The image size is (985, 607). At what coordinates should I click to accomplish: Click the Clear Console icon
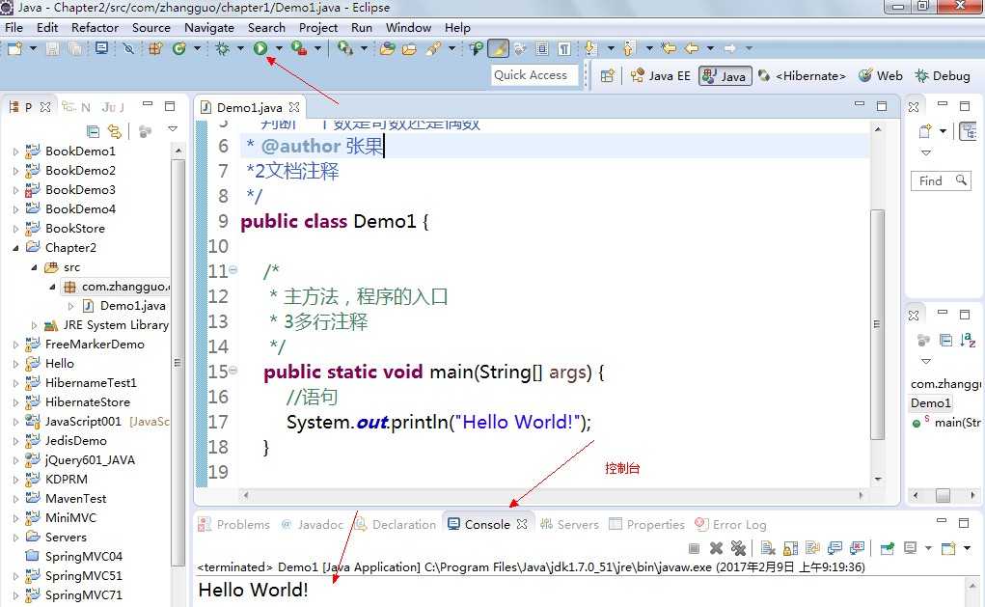click(x=768, y=548)
